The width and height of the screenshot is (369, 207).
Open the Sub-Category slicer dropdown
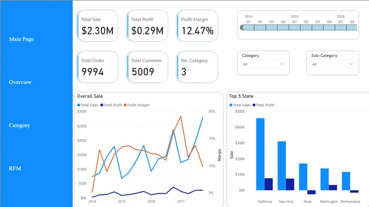(333, 64)
